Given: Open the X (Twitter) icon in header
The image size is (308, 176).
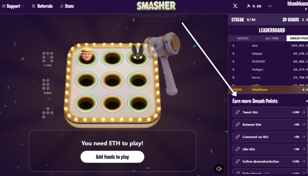Looking at the screenshot, I should pos(235,6).
